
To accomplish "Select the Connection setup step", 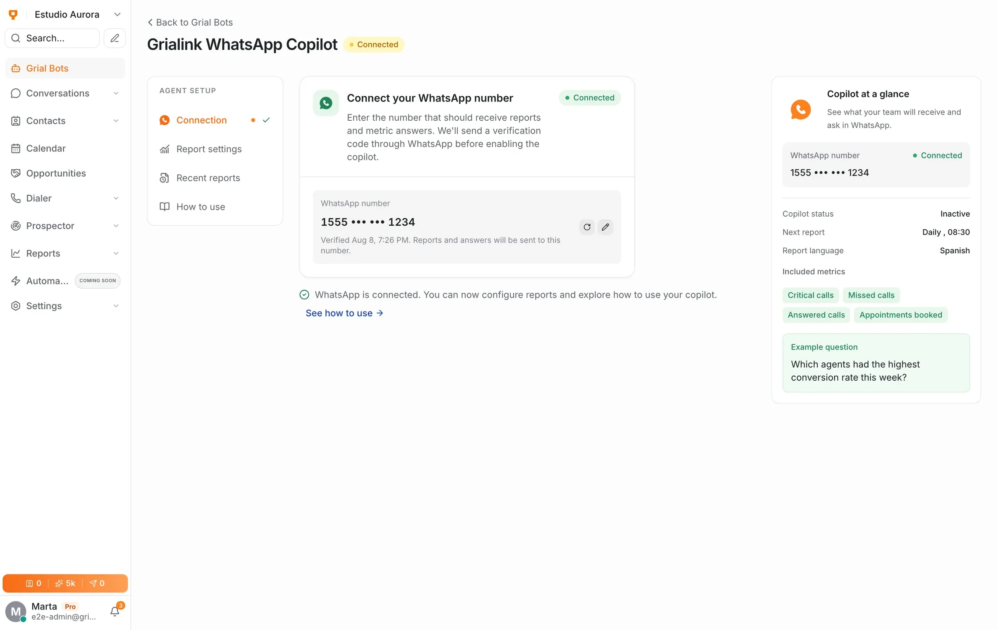I will tap(215, 120).
